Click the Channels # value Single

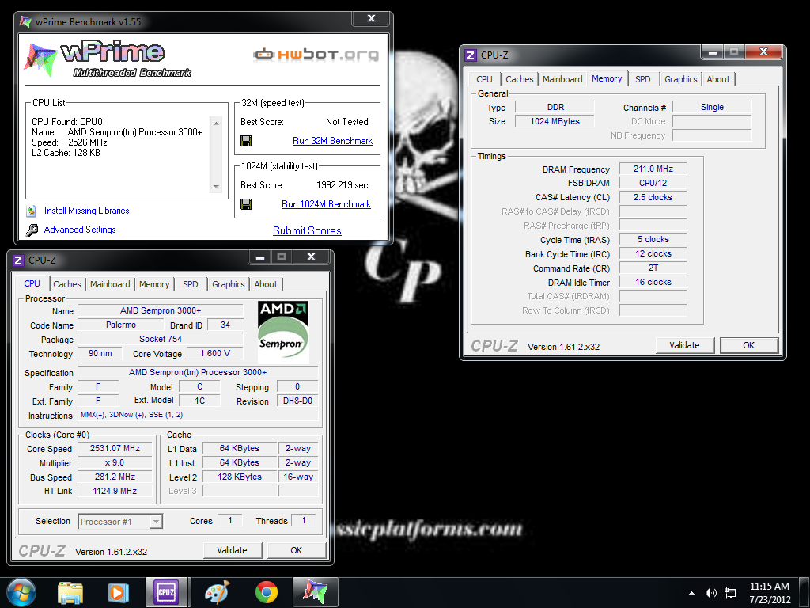click(x=712, y=108)
